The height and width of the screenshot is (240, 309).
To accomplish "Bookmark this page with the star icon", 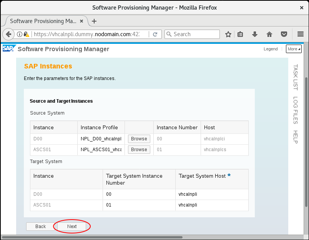I will [x=228, y=34].
